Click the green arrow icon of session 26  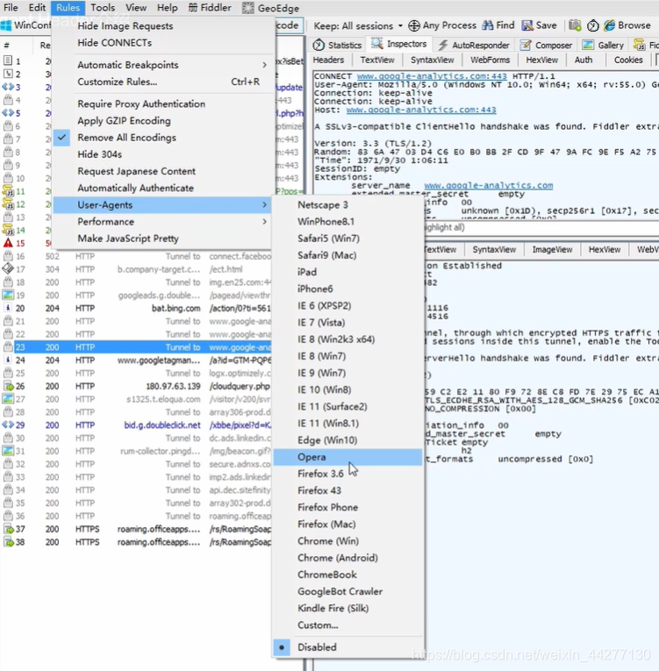point(8,386)
